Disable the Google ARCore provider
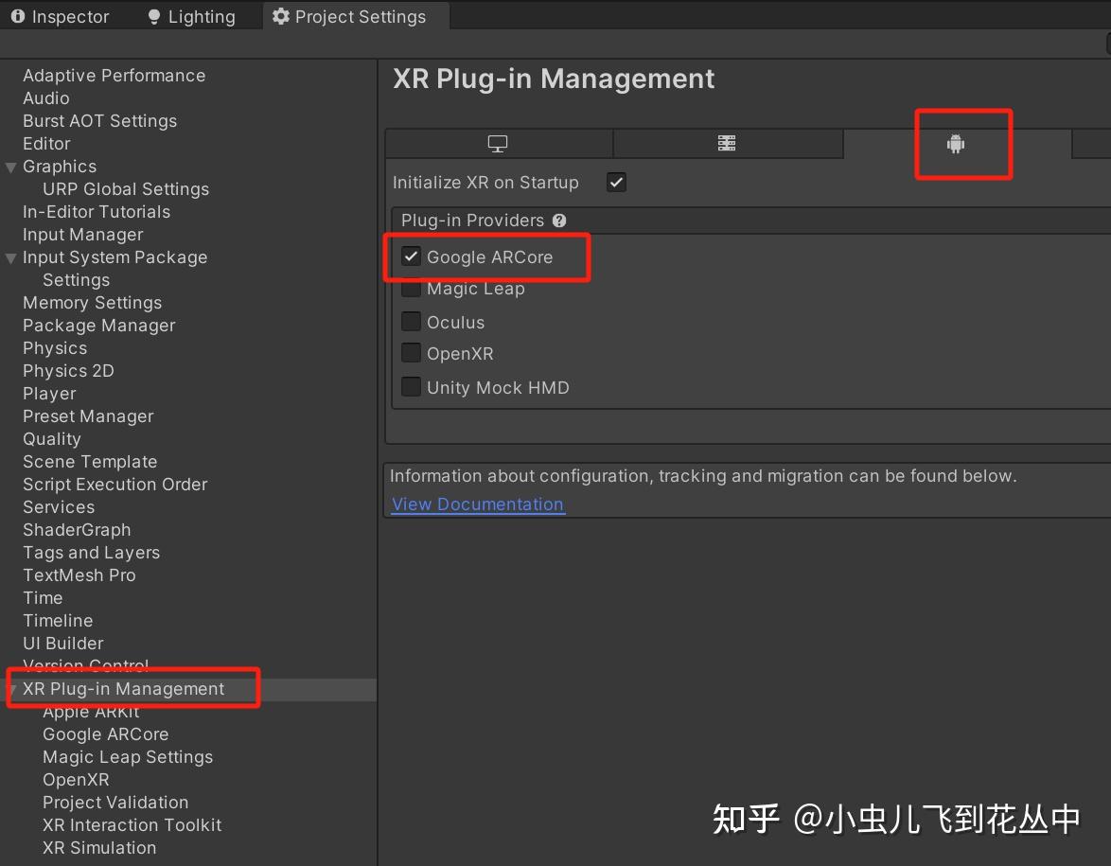Image resolution: width=1111 pixels, height=866 pixels. pos(411,255)
